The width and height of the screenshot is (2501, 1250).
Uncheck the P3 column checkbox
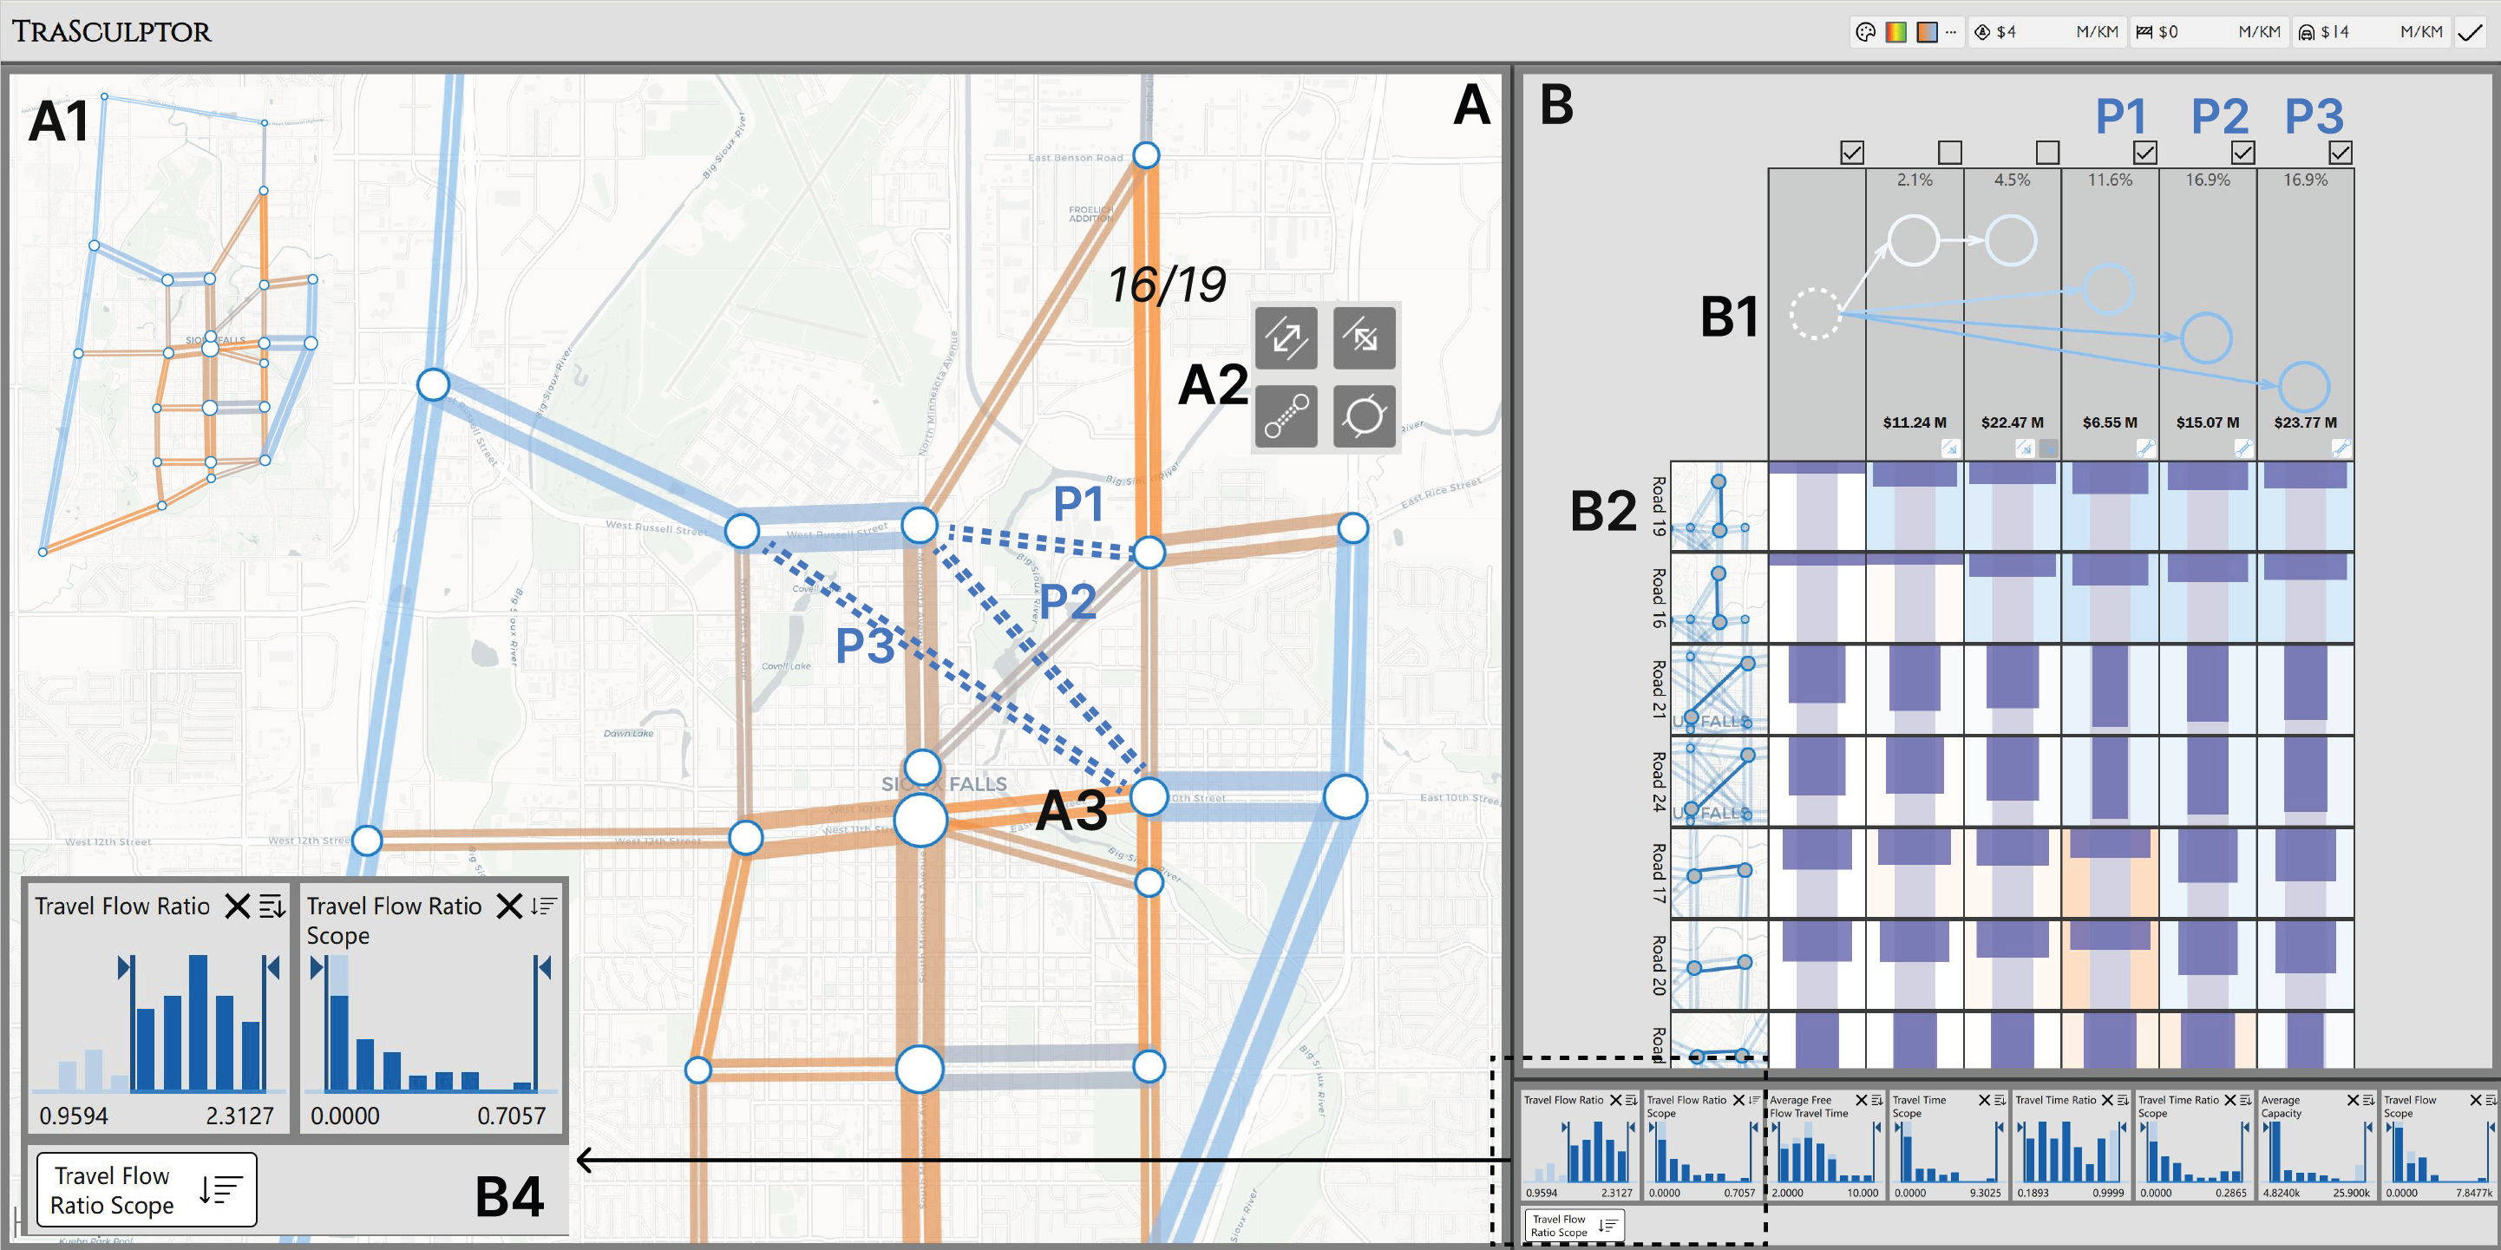(x=2341, y=153)
